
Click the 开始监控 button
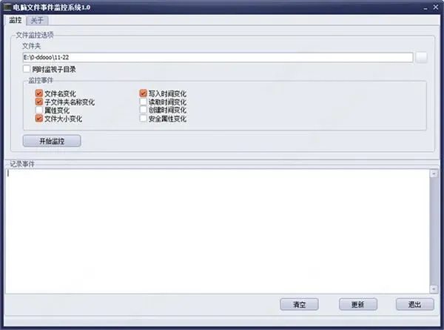(x=52, y=141)
